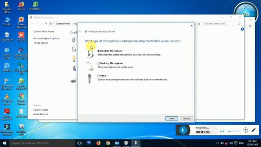Open Firefox desktop shortcut
The width and height of the screenshot is (261, 147).
pyautogui.click(x=21, y=6)
